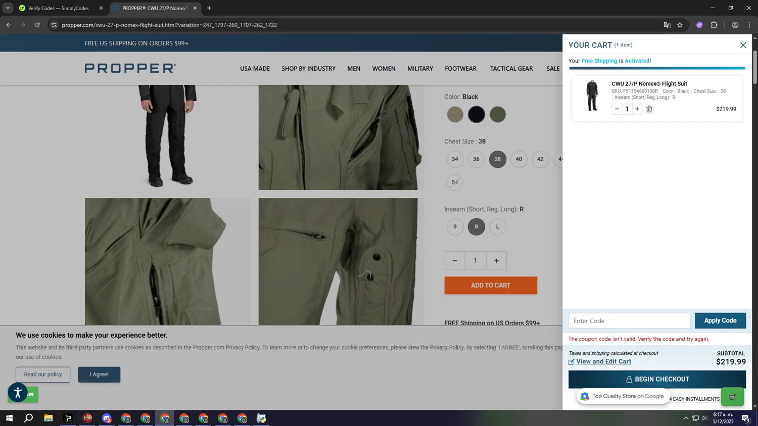Open the volume control icon
Image resolution: width=758 pixels, height=426 pixels.
[x=704, y=418]
